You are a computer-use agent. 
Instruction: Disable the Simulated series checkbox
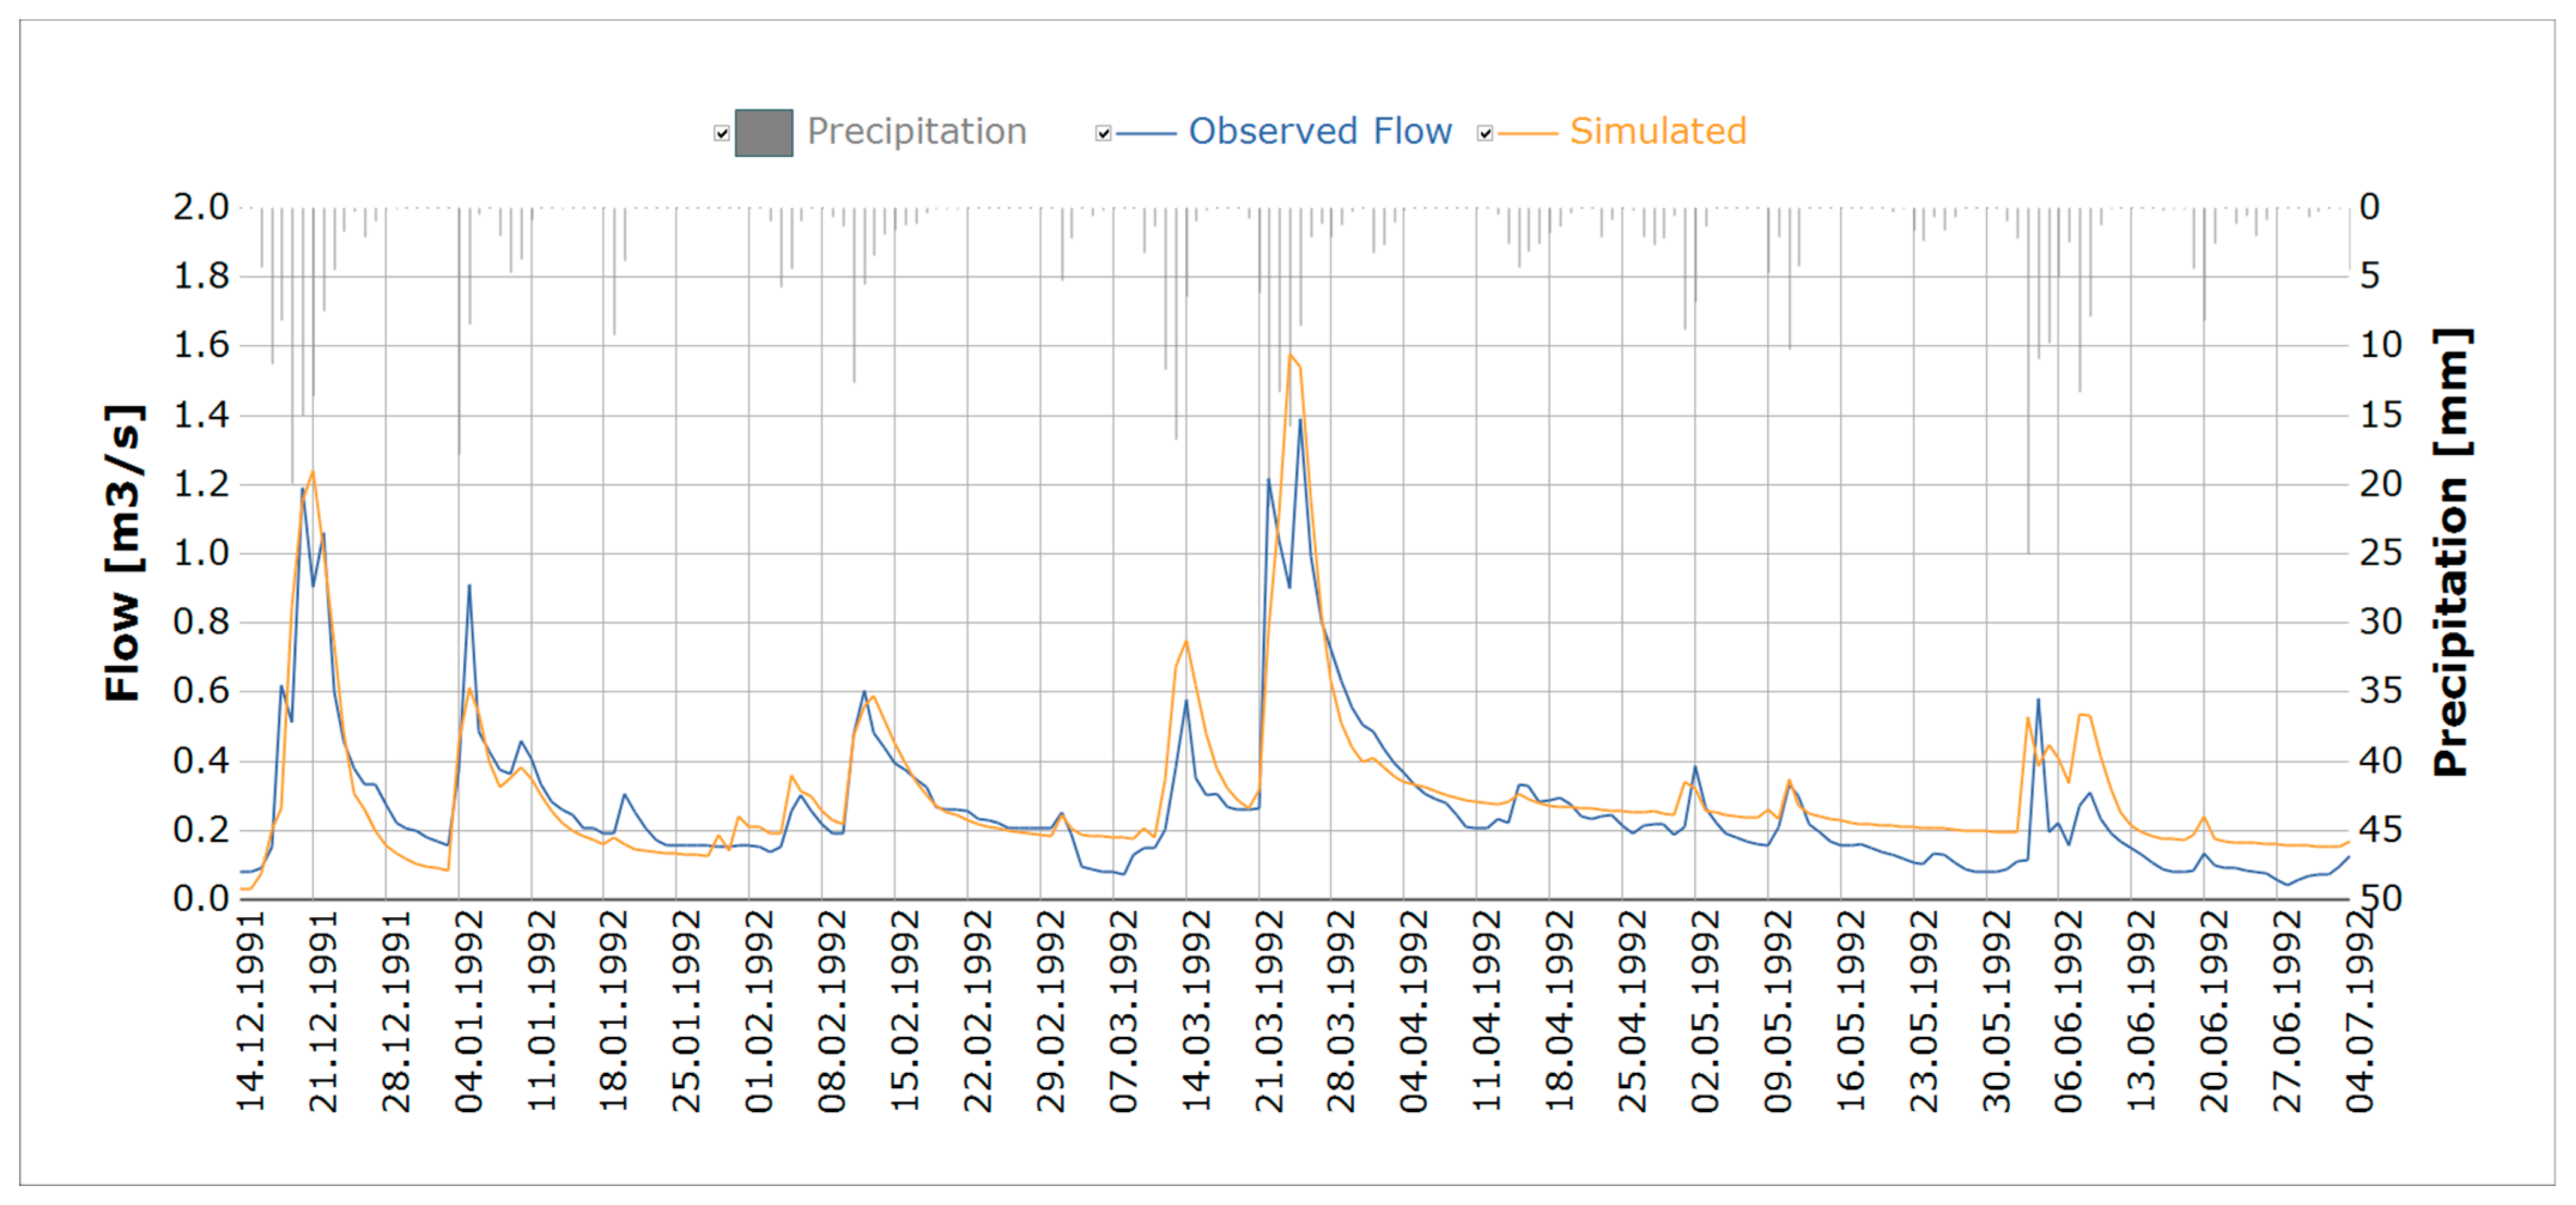click(x=1485, y=133)
